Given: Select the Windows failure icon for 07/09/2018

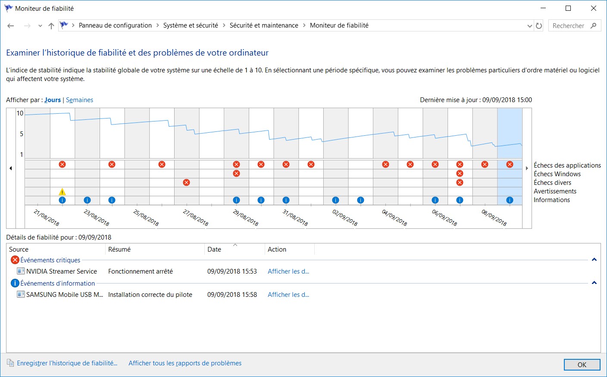Looking at the screenshot, I should pos(460,173).
